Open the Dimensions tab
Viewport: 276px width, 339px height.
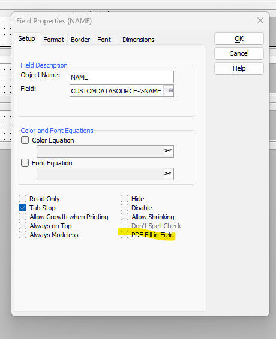138,40
